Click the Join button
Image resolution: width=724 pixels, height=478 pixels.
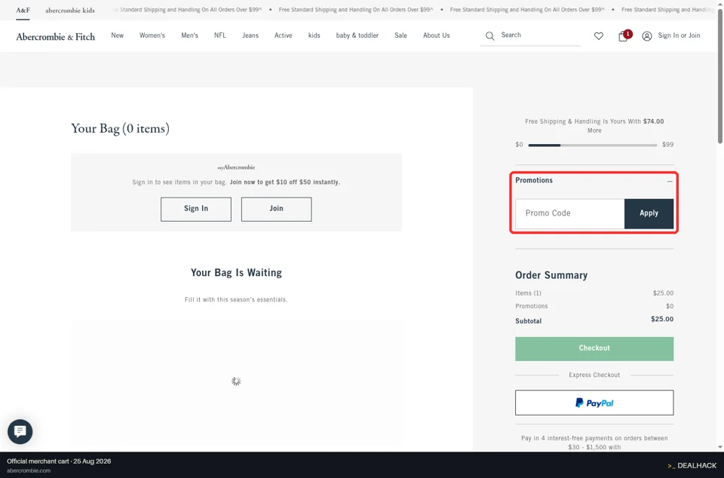tap(276, 209)
